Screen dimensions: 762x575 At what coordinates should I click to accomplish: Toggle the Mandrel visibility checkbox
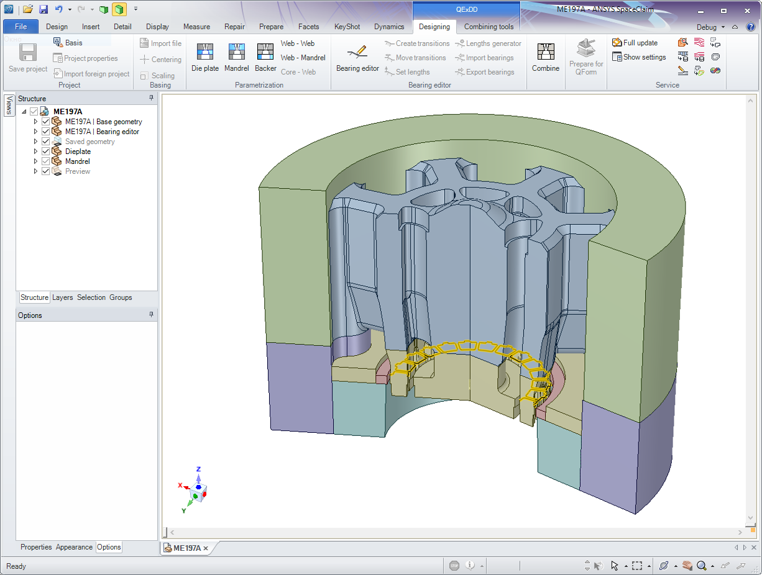(45, 161)
